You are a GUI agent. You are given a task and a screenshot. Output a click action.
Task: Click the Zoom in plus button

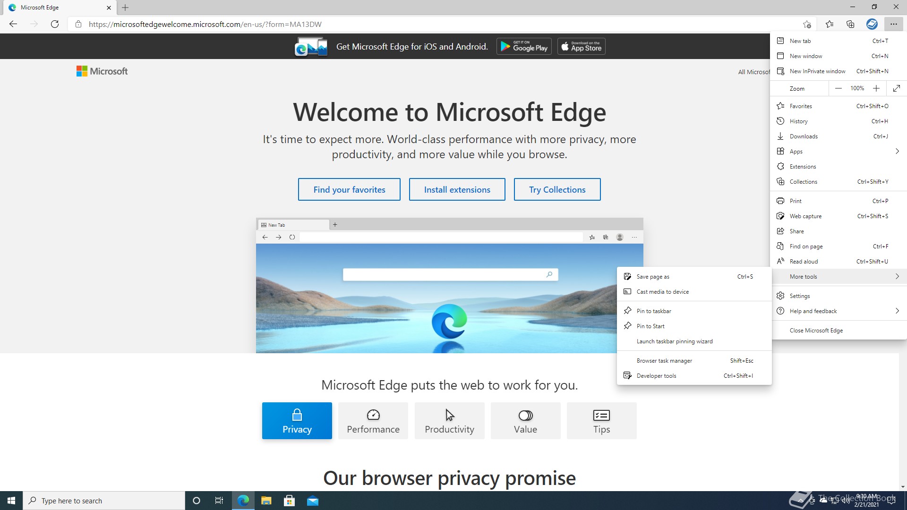click(876, 88)
